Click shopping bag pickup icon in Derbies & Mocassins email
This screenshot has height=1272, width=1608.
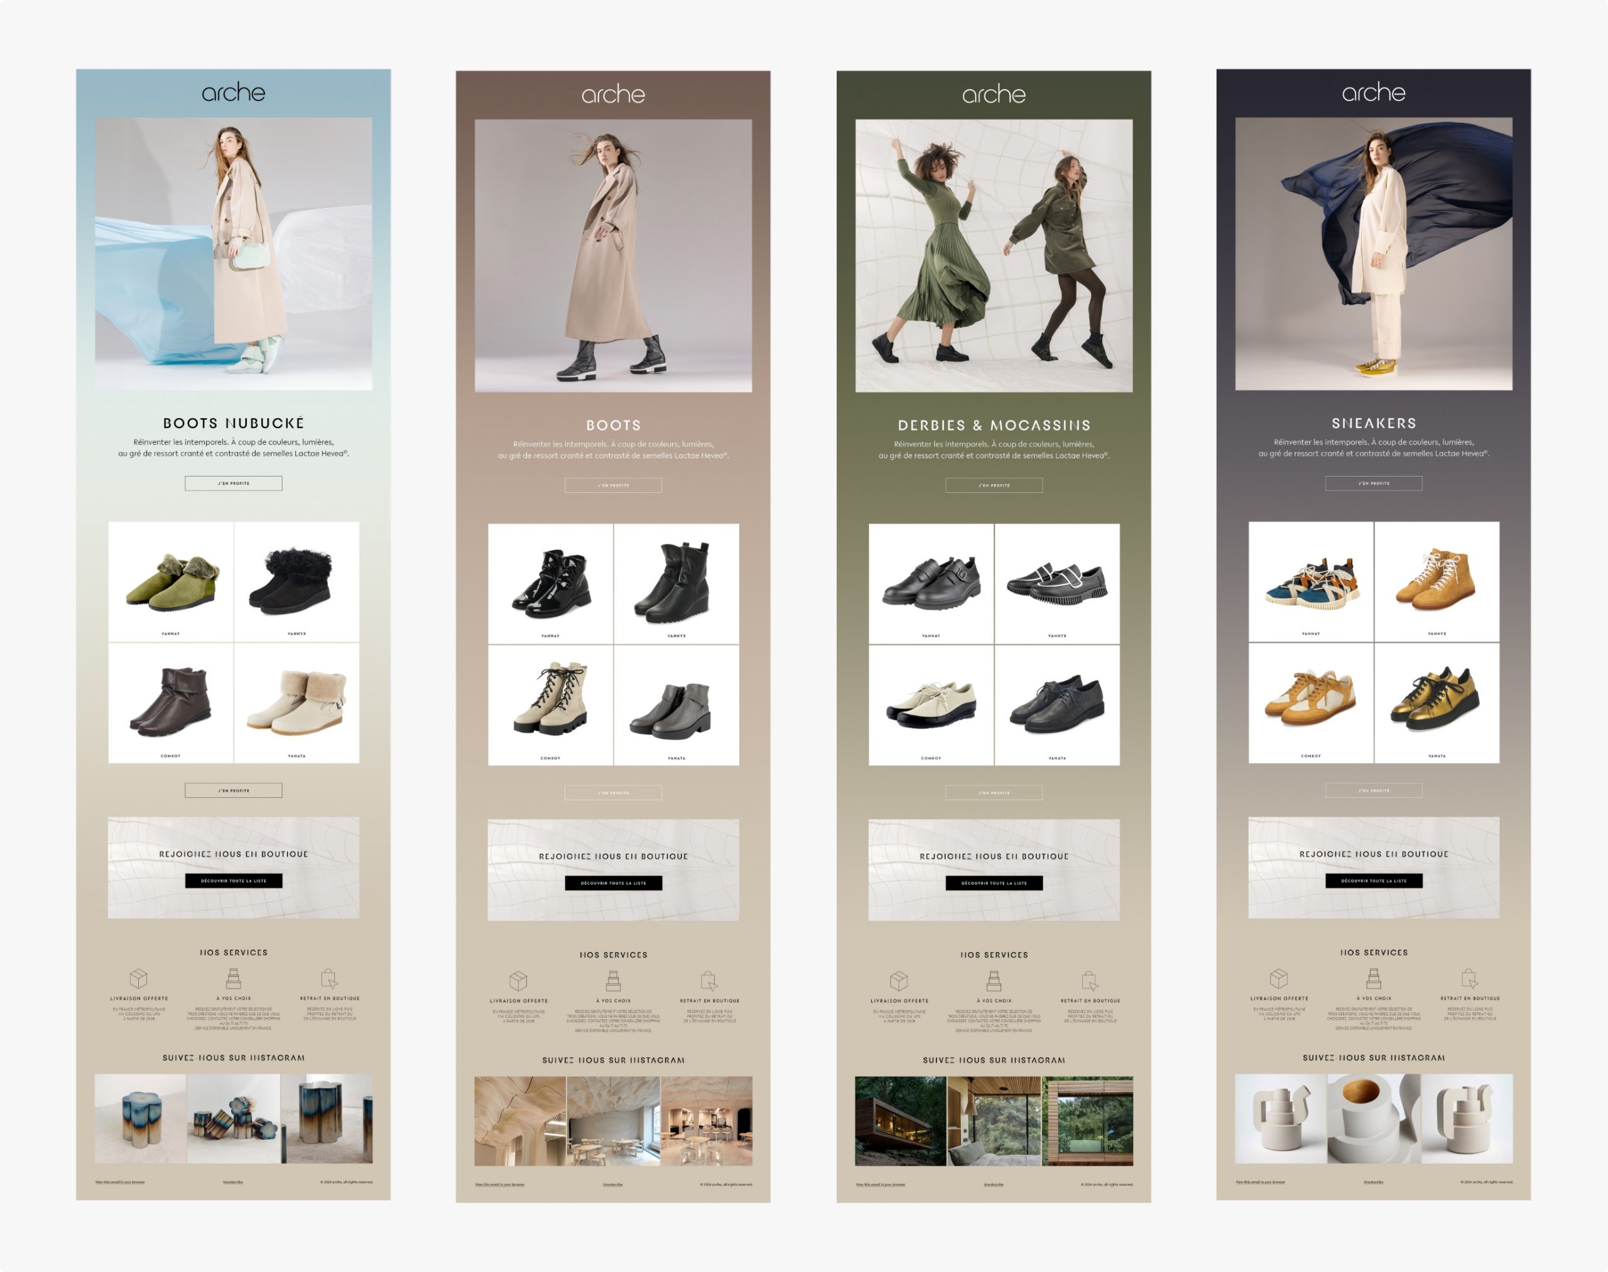[1090, 980]
